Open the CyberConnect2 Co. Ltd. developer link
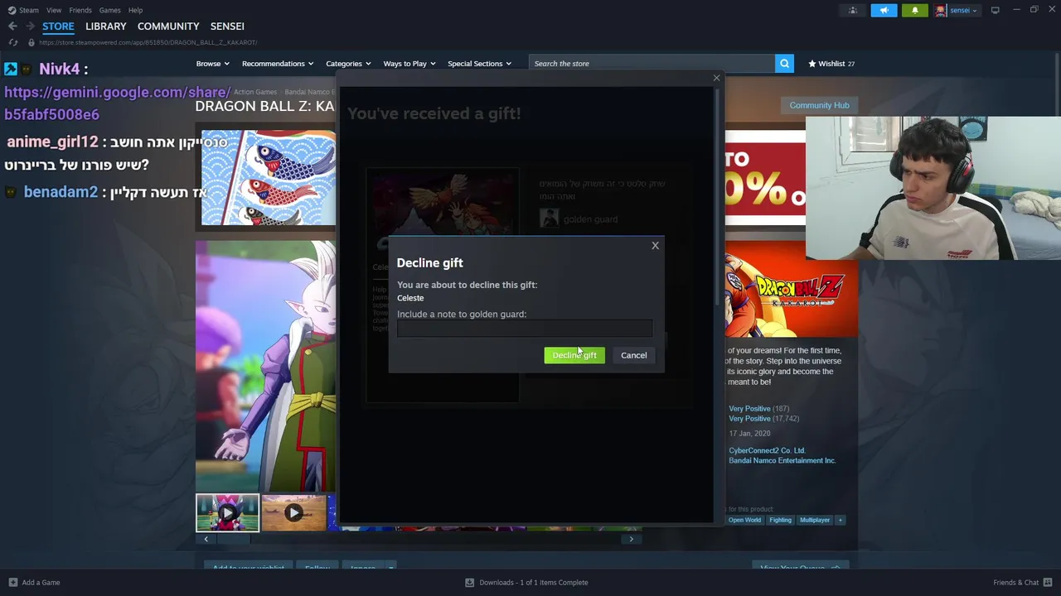The width and height of the screenshot is (1061, 596). coord(767,450)
